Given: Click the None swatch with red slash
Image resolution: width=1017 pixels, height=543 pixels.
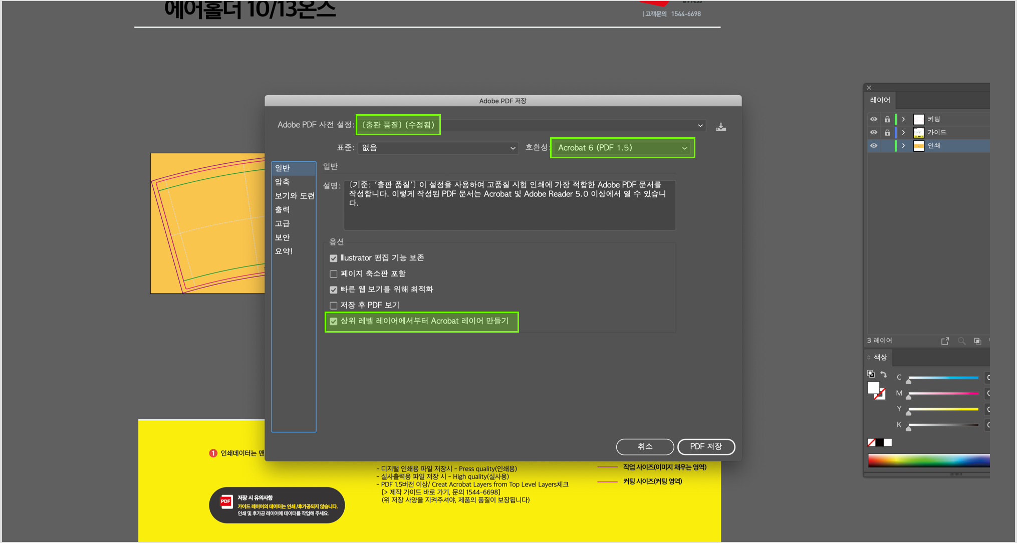Looking at the screenshot, I should pos(871,442).
